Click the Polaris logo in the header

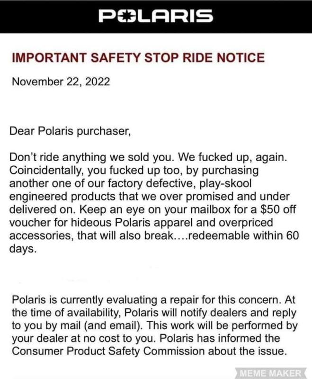[156, 16]
